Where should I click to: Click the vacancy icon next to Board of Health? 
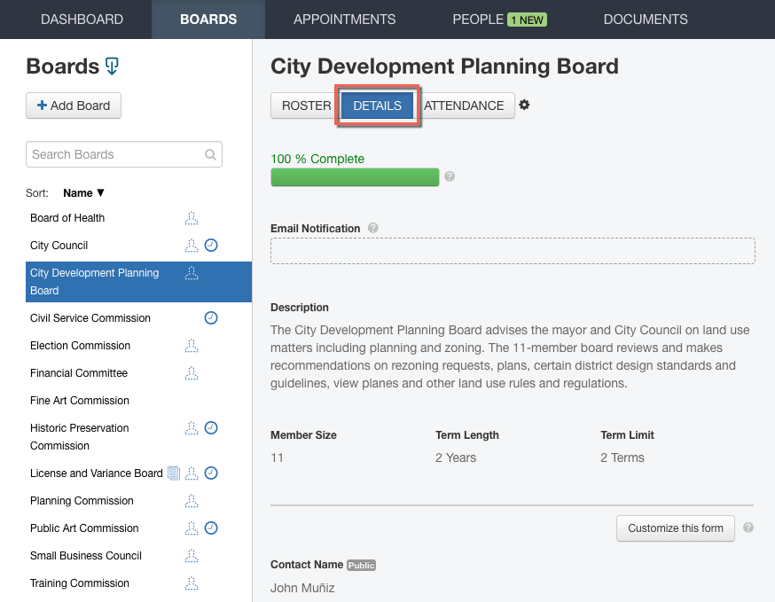click(192, 217)
